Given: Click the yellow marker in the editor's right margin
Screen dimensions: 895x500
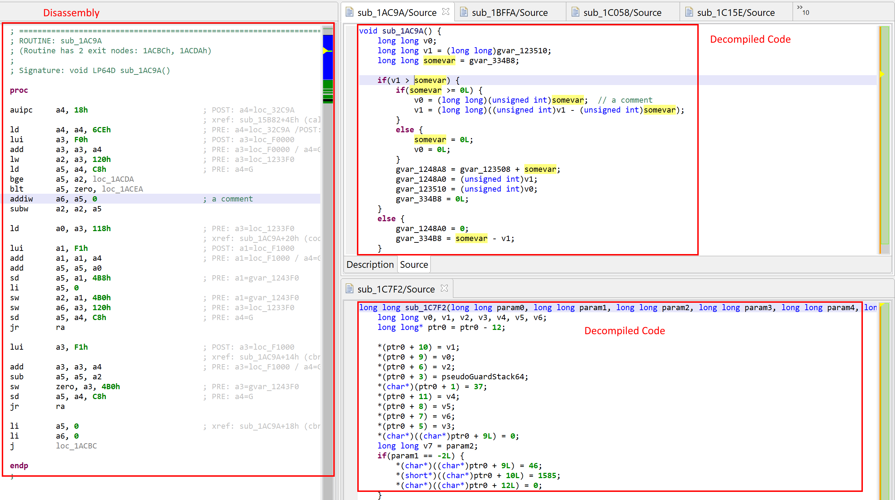Looking at the screenshot, I should tap(882, 74).
